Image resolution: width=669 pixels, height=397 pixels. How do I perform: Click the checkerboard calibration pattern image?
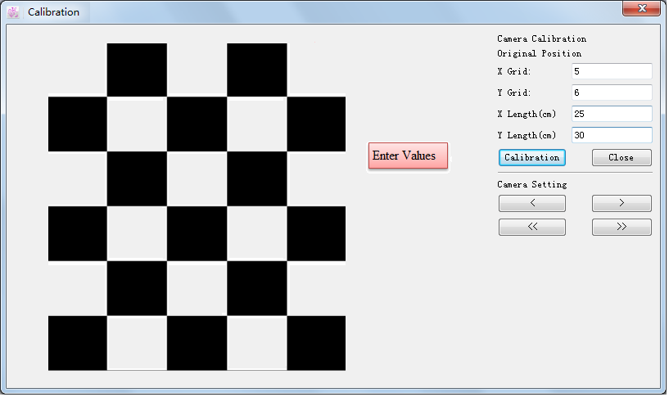point(197,207)
